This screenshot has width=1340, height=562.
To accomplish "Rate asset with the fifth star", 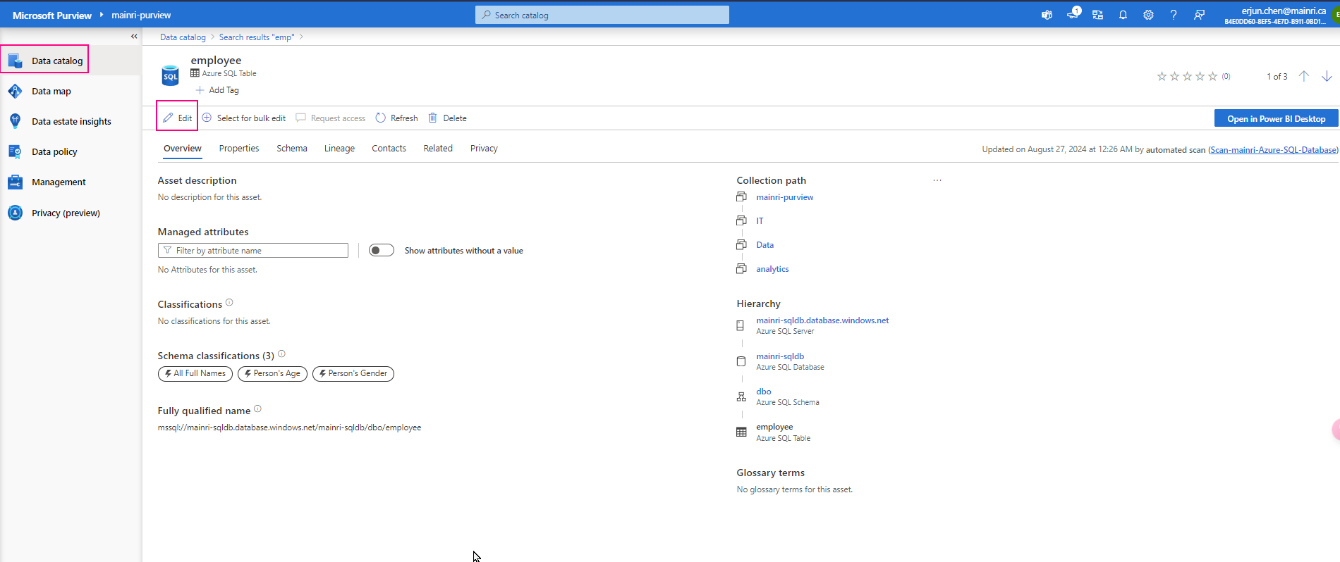I will click(1212, 76).
